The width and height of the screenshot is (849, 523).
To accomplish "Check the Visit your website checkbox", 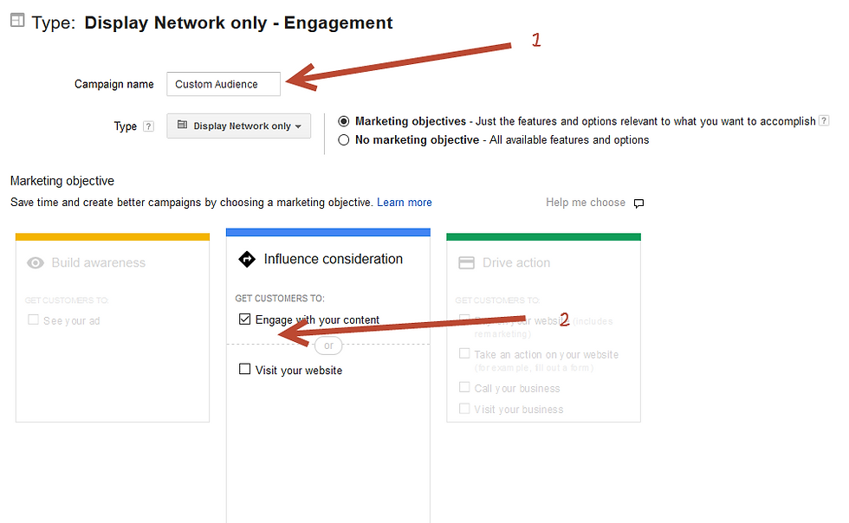I will pyautogui.click(x=244, y=369).
